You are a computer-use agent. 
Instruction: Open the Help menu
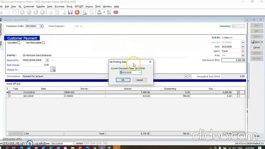[x=116, y=7]
